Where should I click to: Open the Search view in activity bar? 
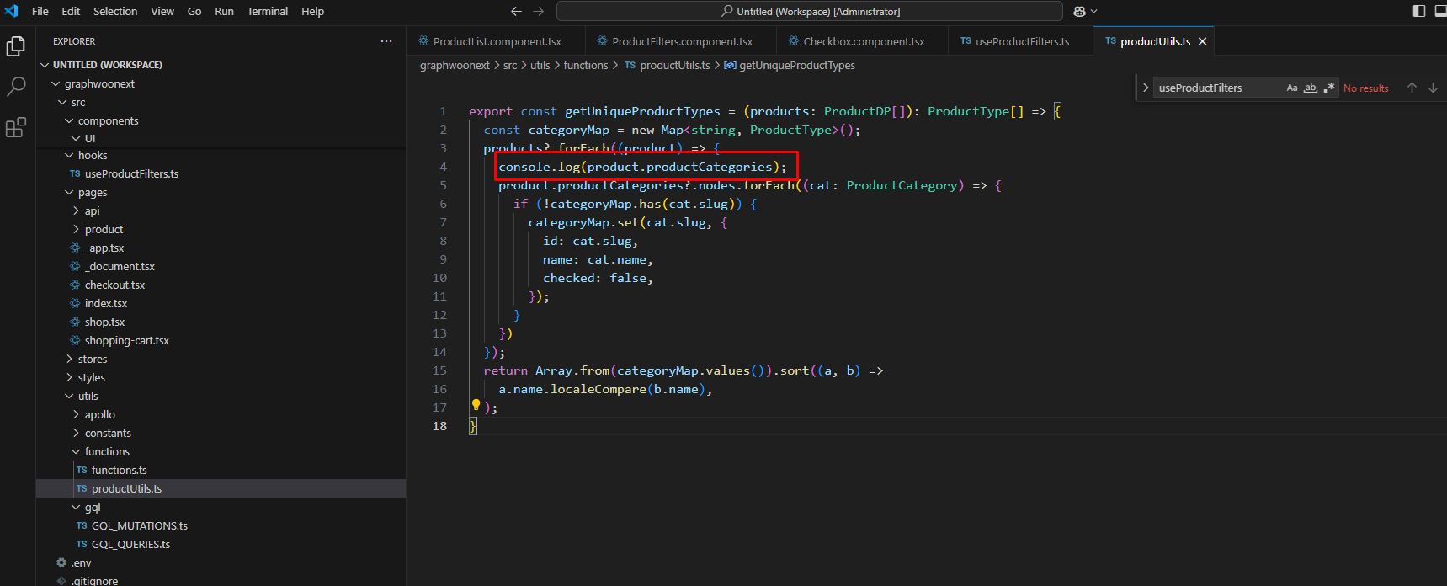tap(16, 87)
